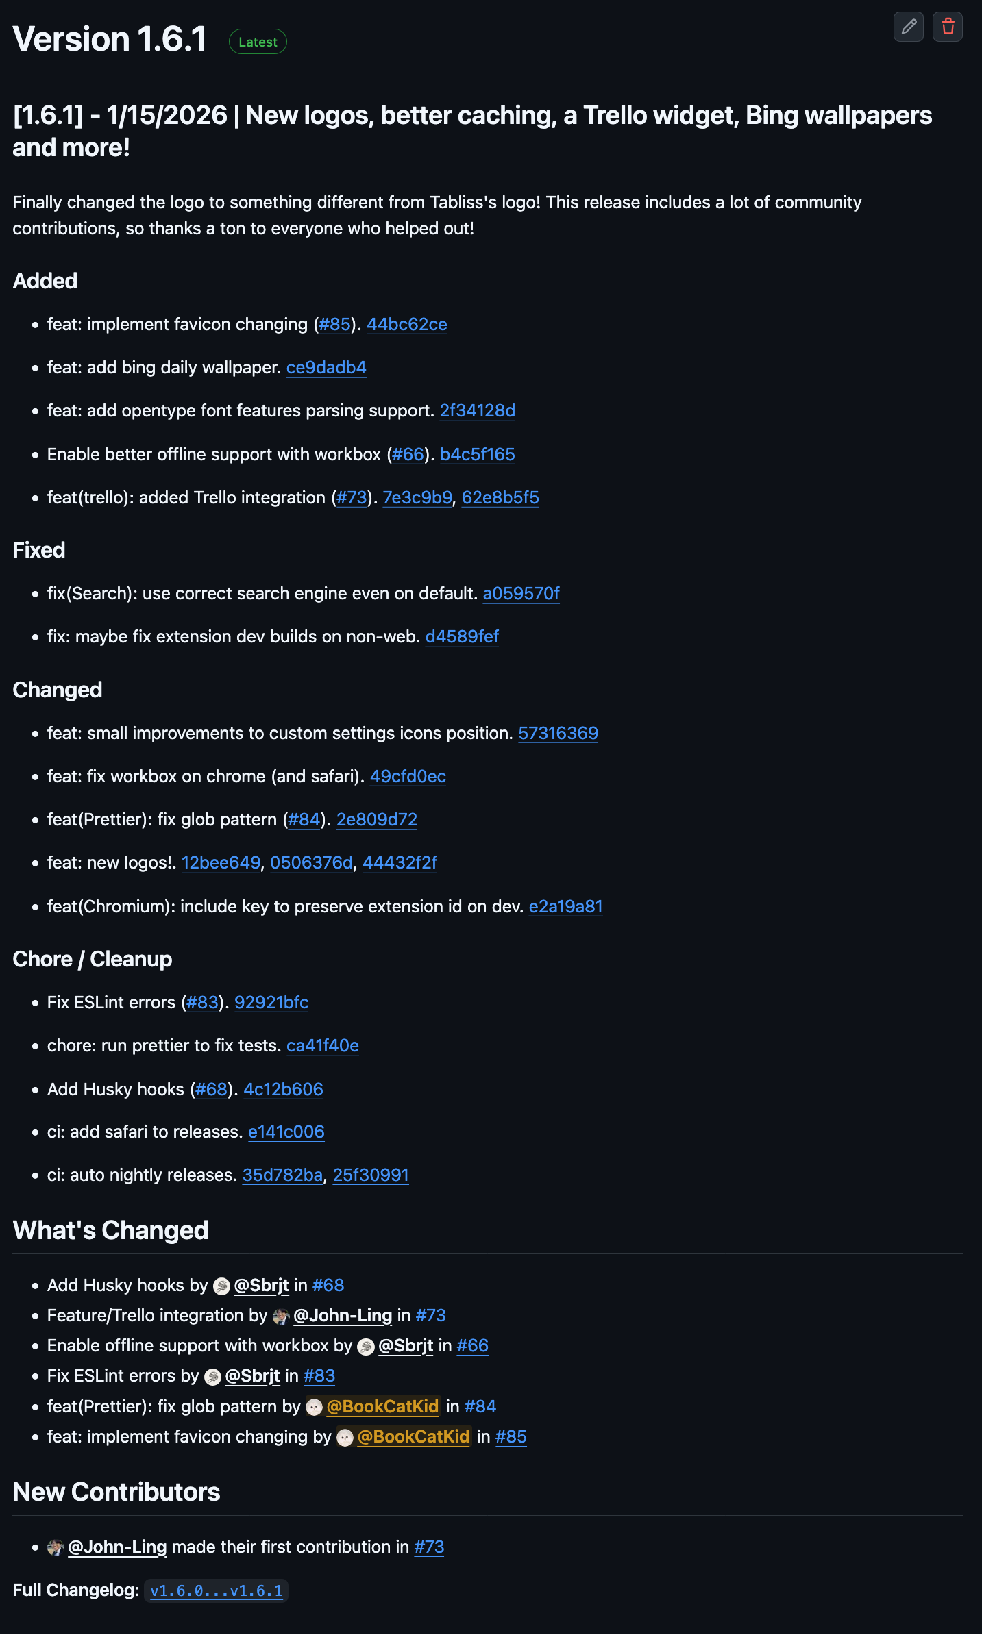Open commit ce9dadb4 for bing wallpaper
This screenshot has width=982, height=1635.
point(326,367)
